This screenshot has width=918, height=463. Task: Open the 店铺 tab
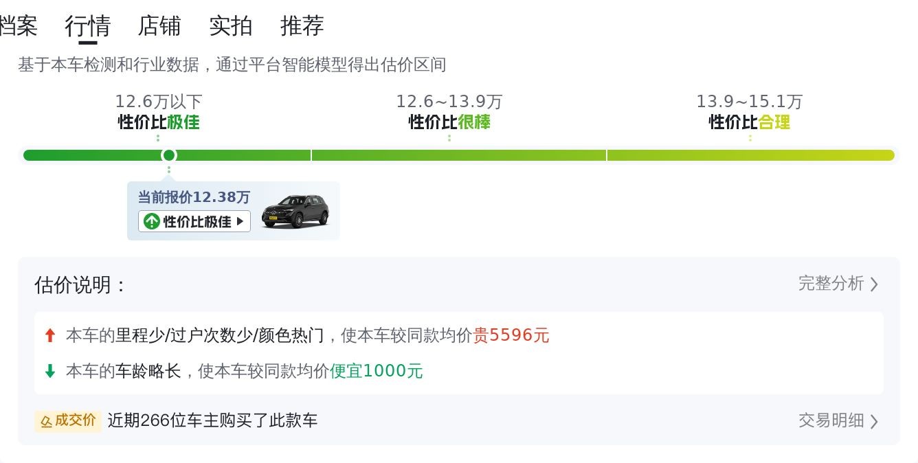coord(159,26)
